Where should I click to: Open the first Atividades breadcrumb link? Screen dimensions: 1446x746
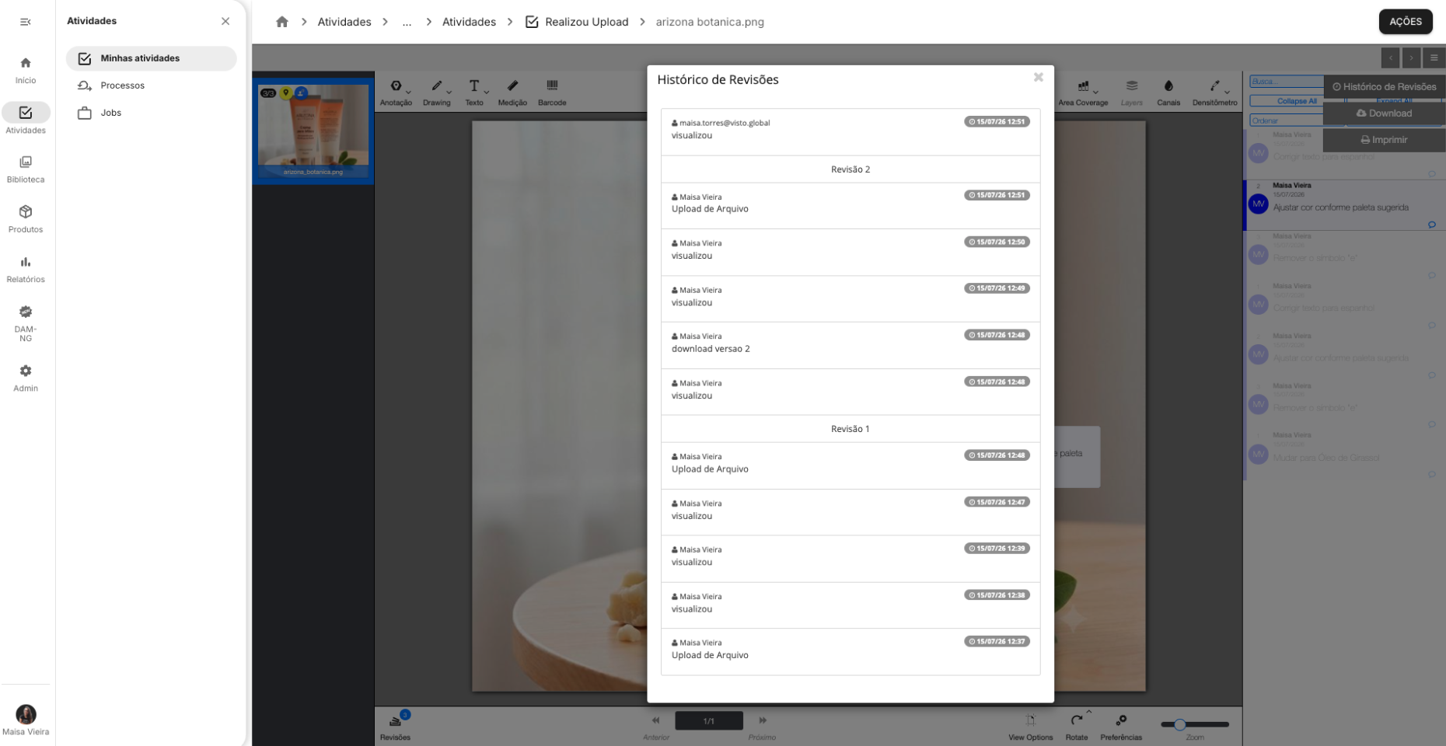click(x=344, y=22)
